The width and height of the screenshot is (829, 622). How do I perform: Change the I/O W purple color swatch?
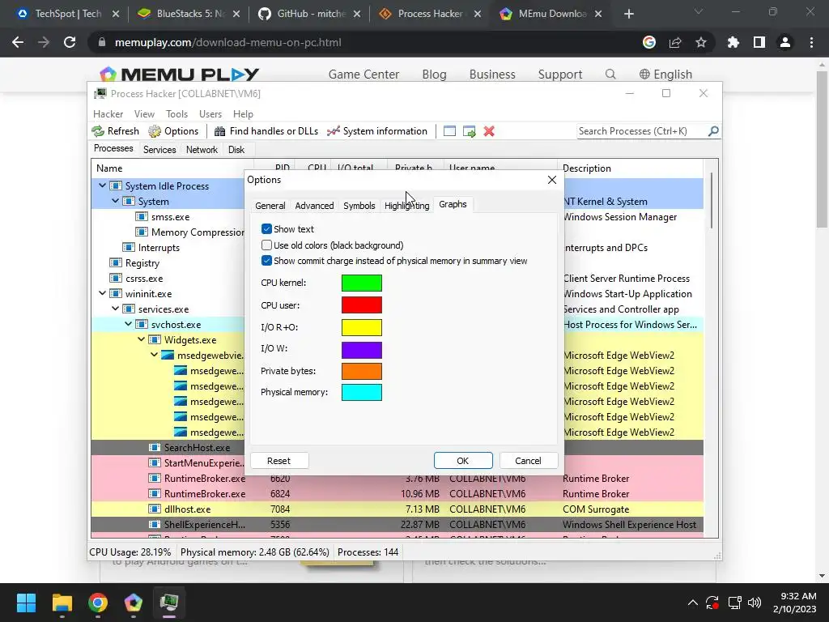[362, 350]
